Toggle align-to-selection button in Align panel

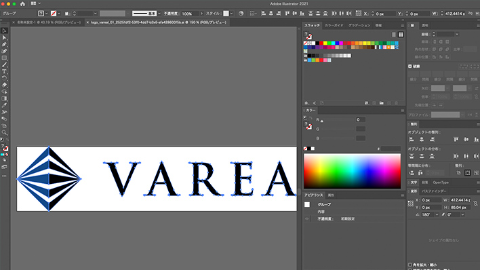click(x=467, y=173)
